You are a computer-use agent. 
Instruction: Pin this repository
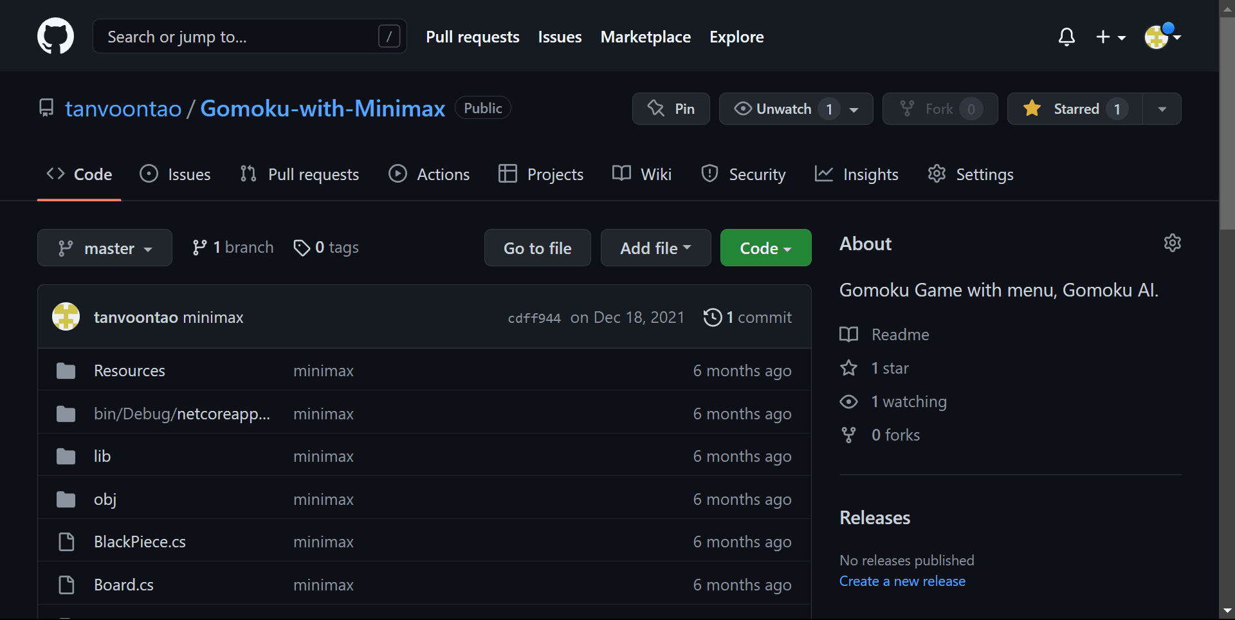point(671,109)
